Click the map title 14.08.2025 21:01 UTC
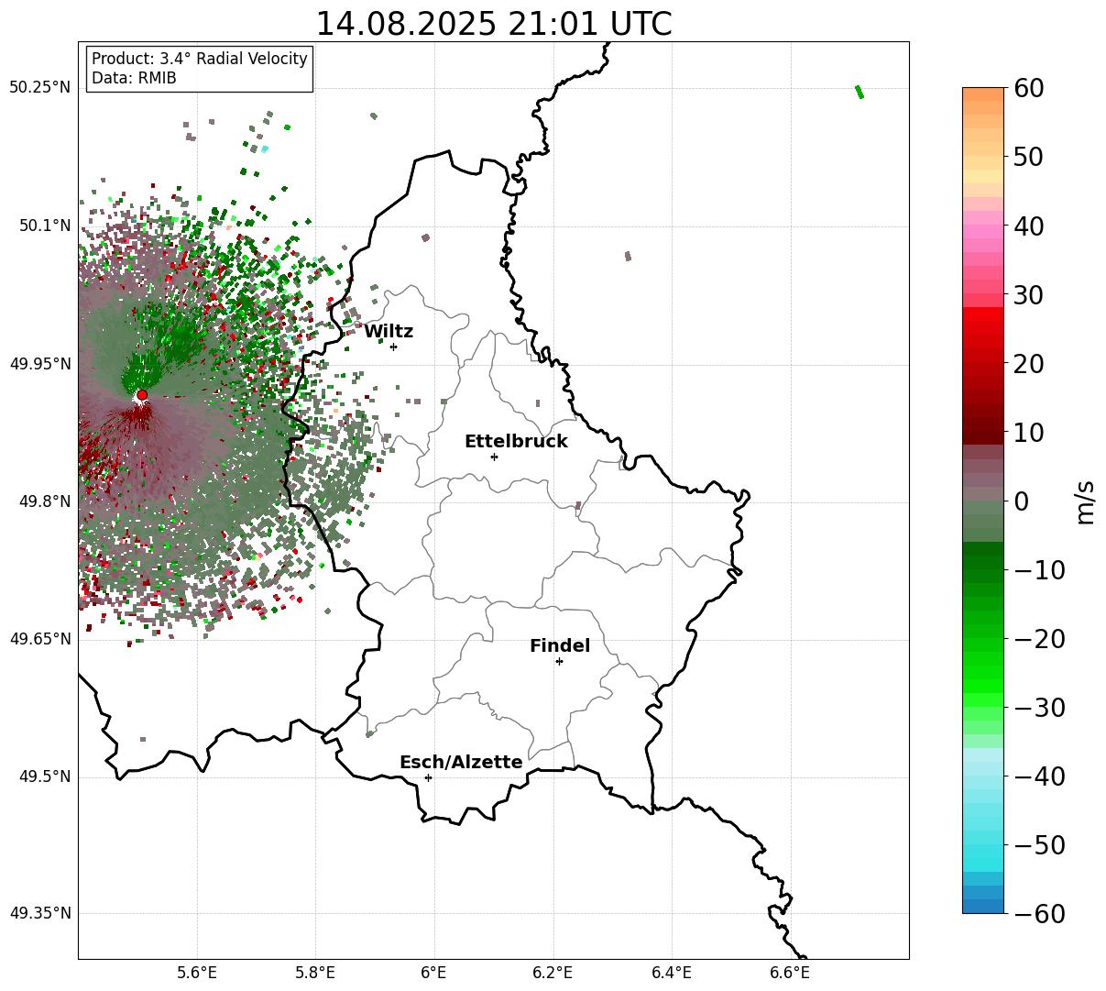The width and height of the screenshot is (1106, 991). tap(494, 23)
